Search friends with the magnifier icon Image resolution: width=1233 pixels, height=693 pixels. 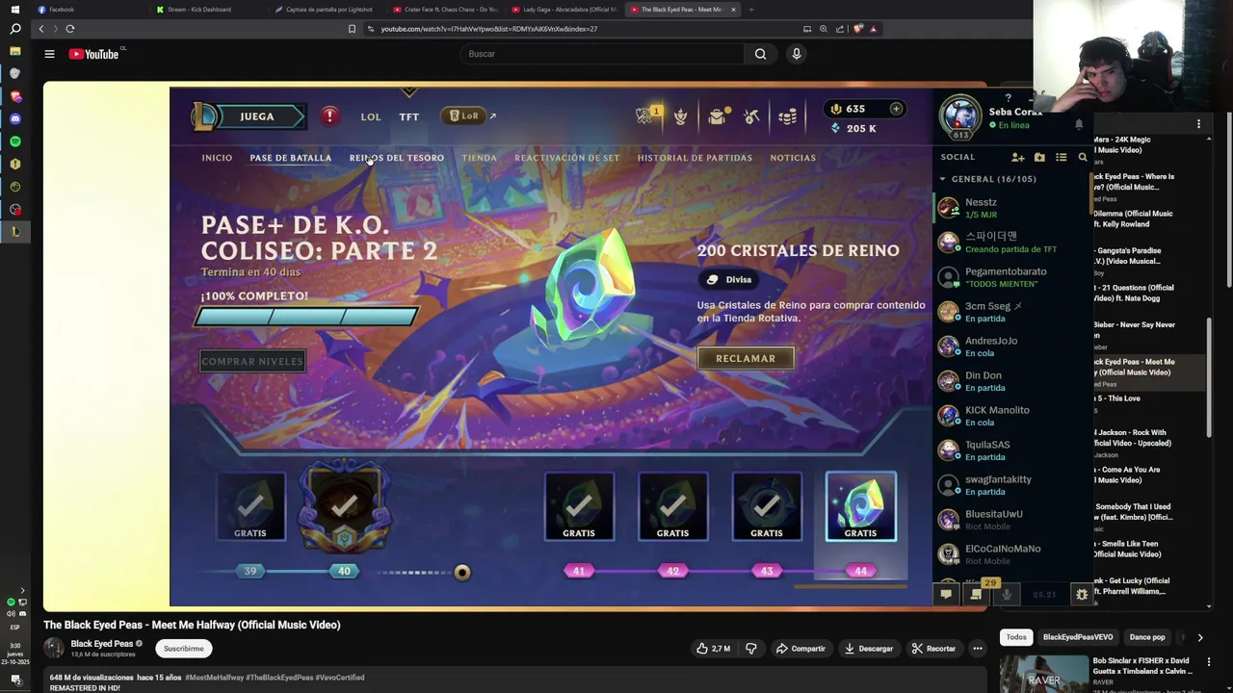click(x=1083, y=157)
